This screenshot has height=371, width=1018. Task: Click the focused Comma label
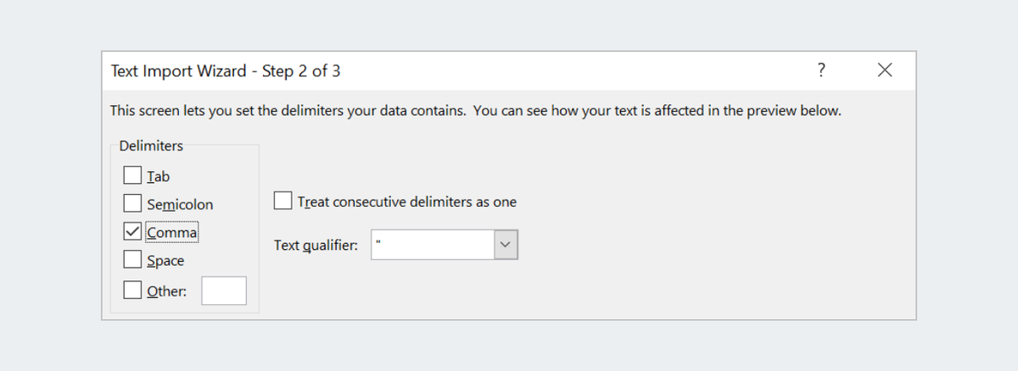[173, 232]
